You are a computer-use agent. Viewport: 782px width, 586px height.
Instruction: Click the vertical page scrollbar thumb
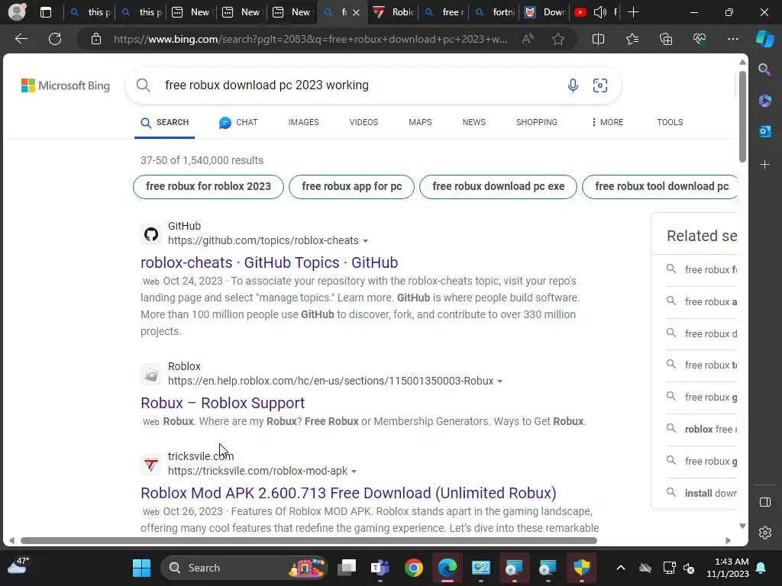[742, 117]
